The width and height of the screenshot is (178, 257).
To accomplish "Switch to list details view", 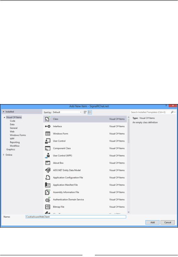I will 90,112.
